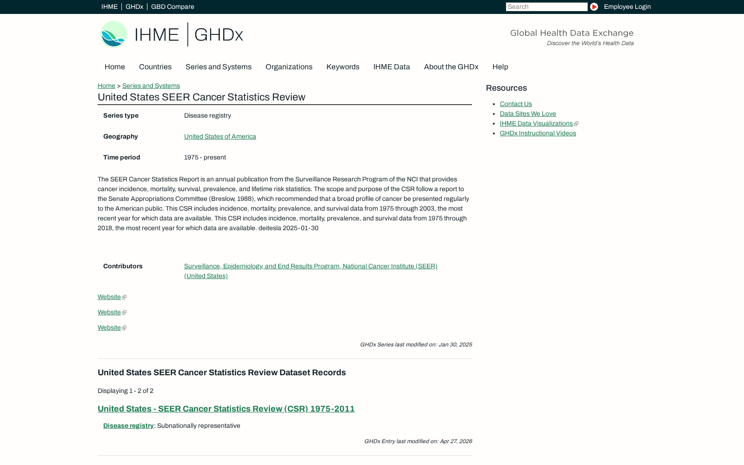Open About the GHDx menu

pyautogui.click(x=451, y=67)
